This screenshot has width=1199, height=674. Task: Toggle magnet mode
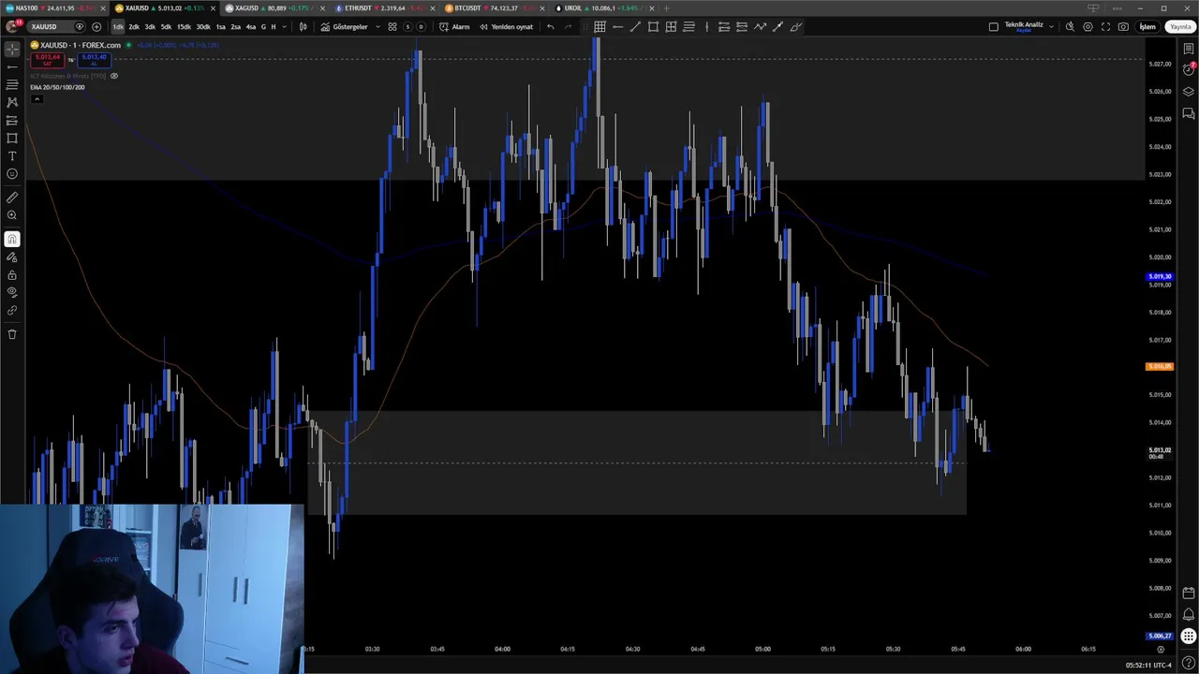[x=12, y=240]
